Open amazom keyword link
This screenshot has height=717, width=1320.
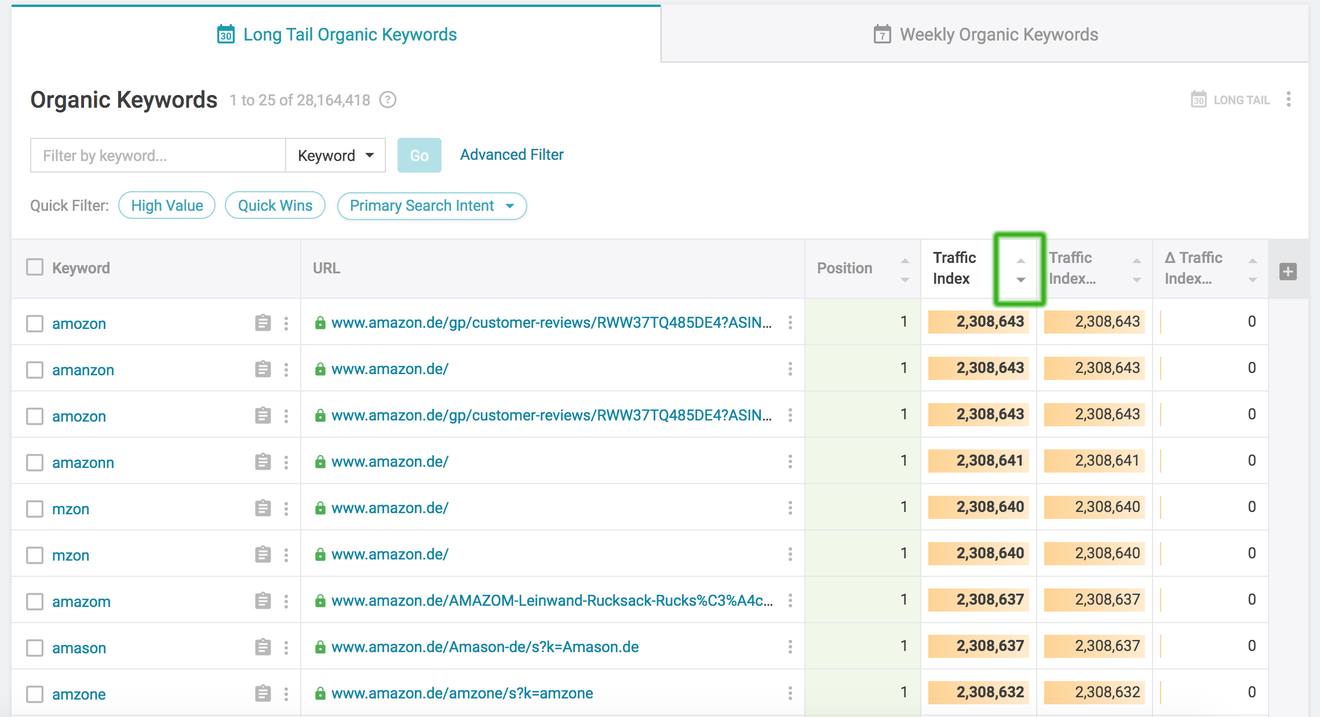[81, 602]
